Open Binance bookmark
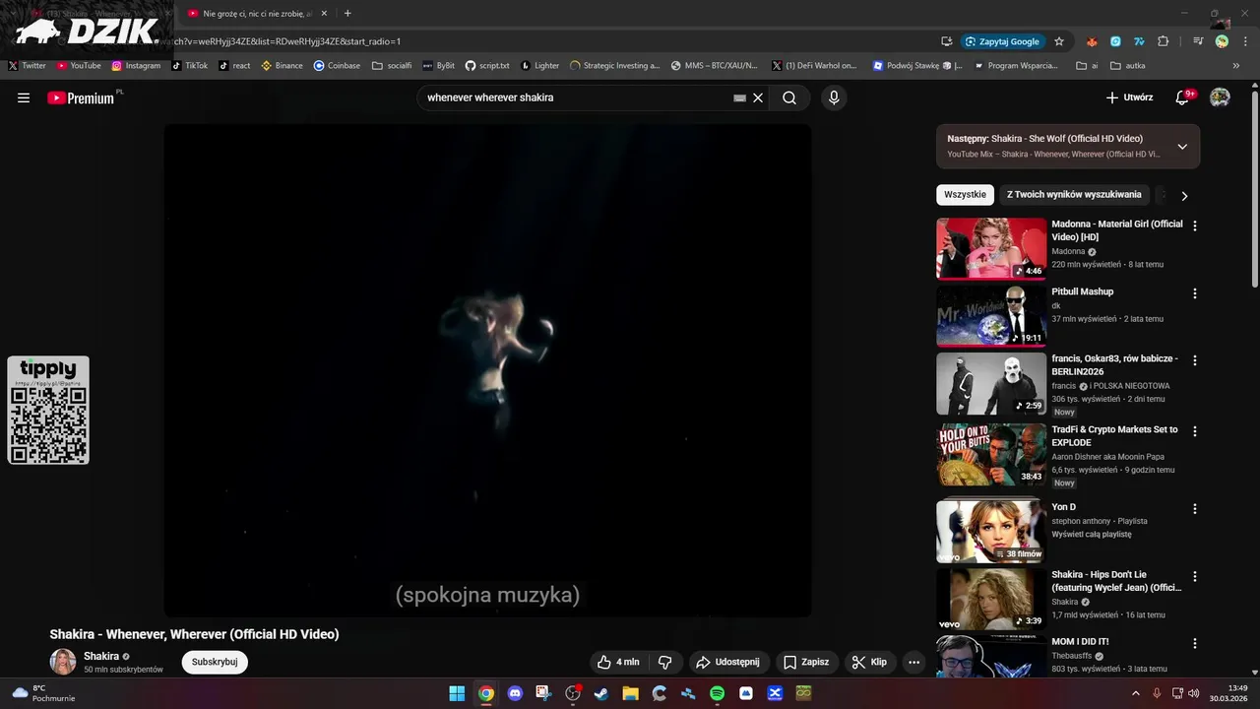This screenshot has height=709, width=1260. (282, 66)
